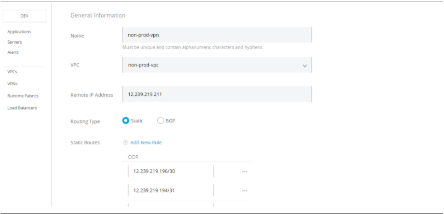
Task: Edit the 12.239.219.196/30 CIDR field
Action: tap(170, 171)
